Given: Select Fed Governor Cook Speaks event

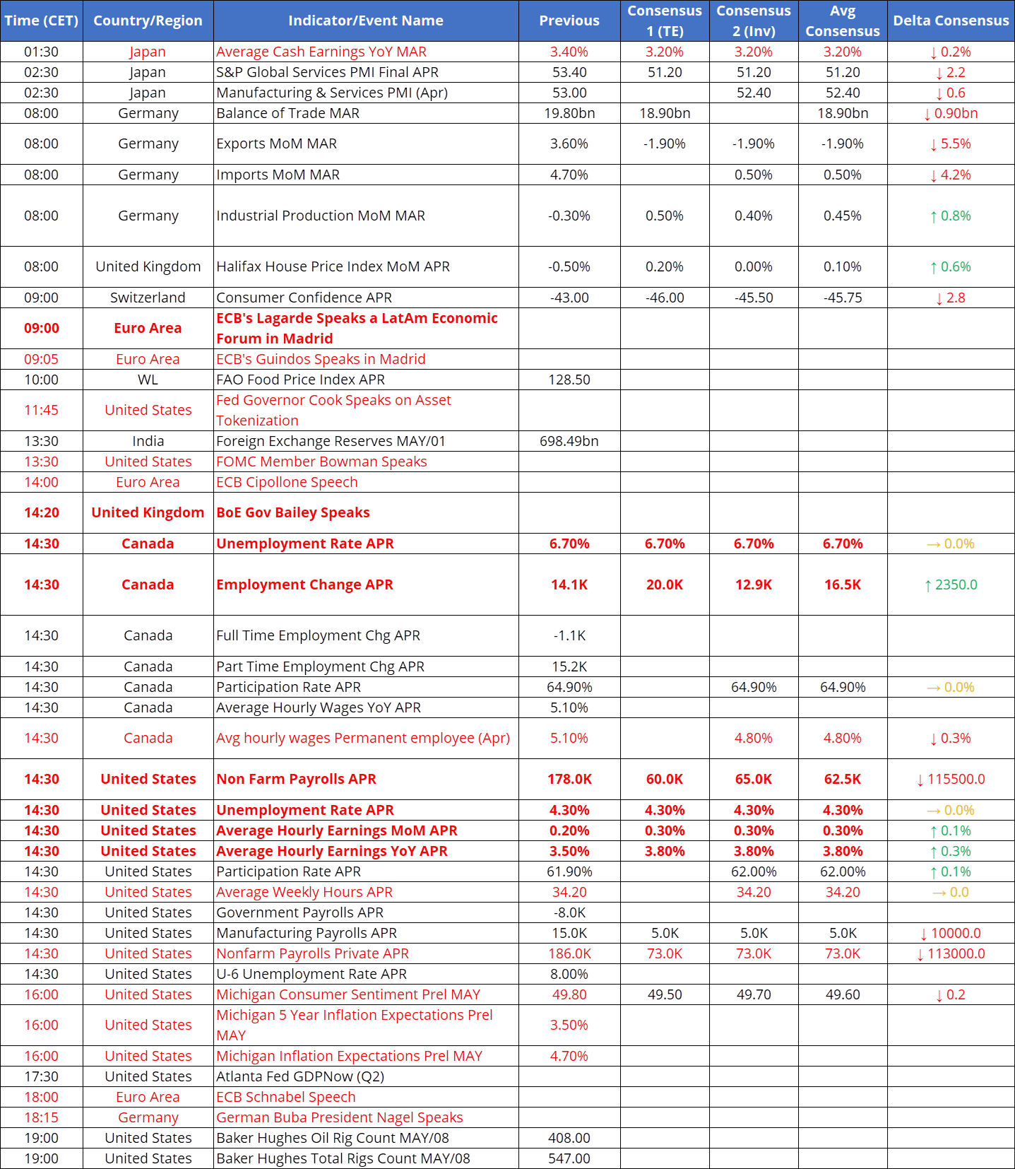Looking at the screenshot, I should point(366,410).
